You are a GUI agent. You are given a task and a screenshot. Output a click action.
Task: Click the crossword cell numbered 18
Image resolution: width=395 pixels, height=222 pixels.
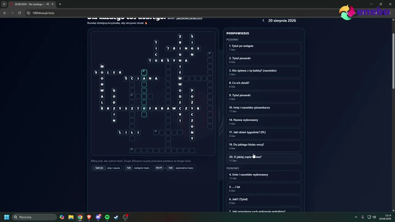click(210, 54)
